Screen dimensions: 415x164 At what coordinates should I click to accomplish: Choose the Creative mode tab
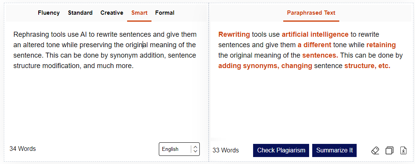click(112, 13)
